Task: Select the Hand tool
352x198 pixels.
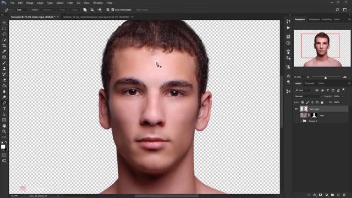Action: tap(4, 126)
